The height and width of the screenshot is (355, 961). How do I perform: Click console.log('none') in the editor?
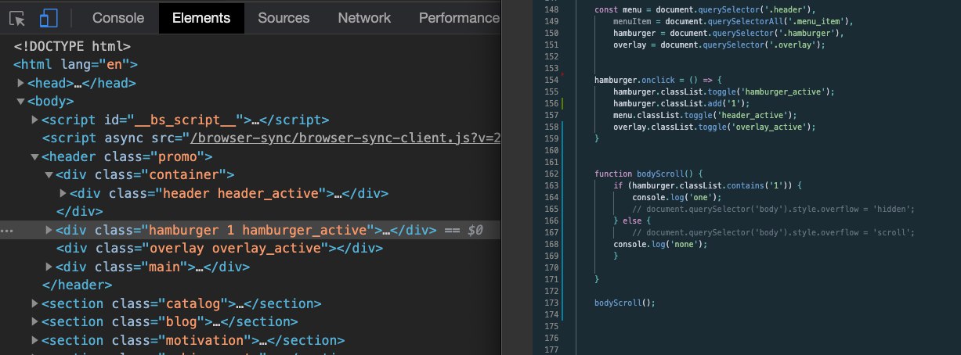click(660, 245)
